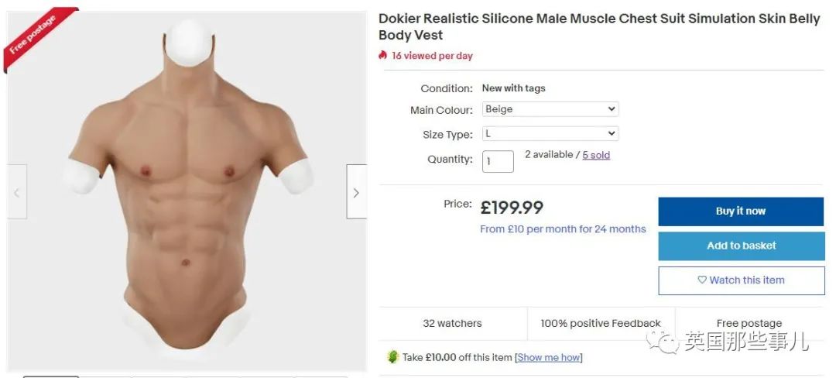836x378 pixels.
Task: Click the flame icon beside 16 viewed per day
Action: pyautogui.click(x=382, y=56)
